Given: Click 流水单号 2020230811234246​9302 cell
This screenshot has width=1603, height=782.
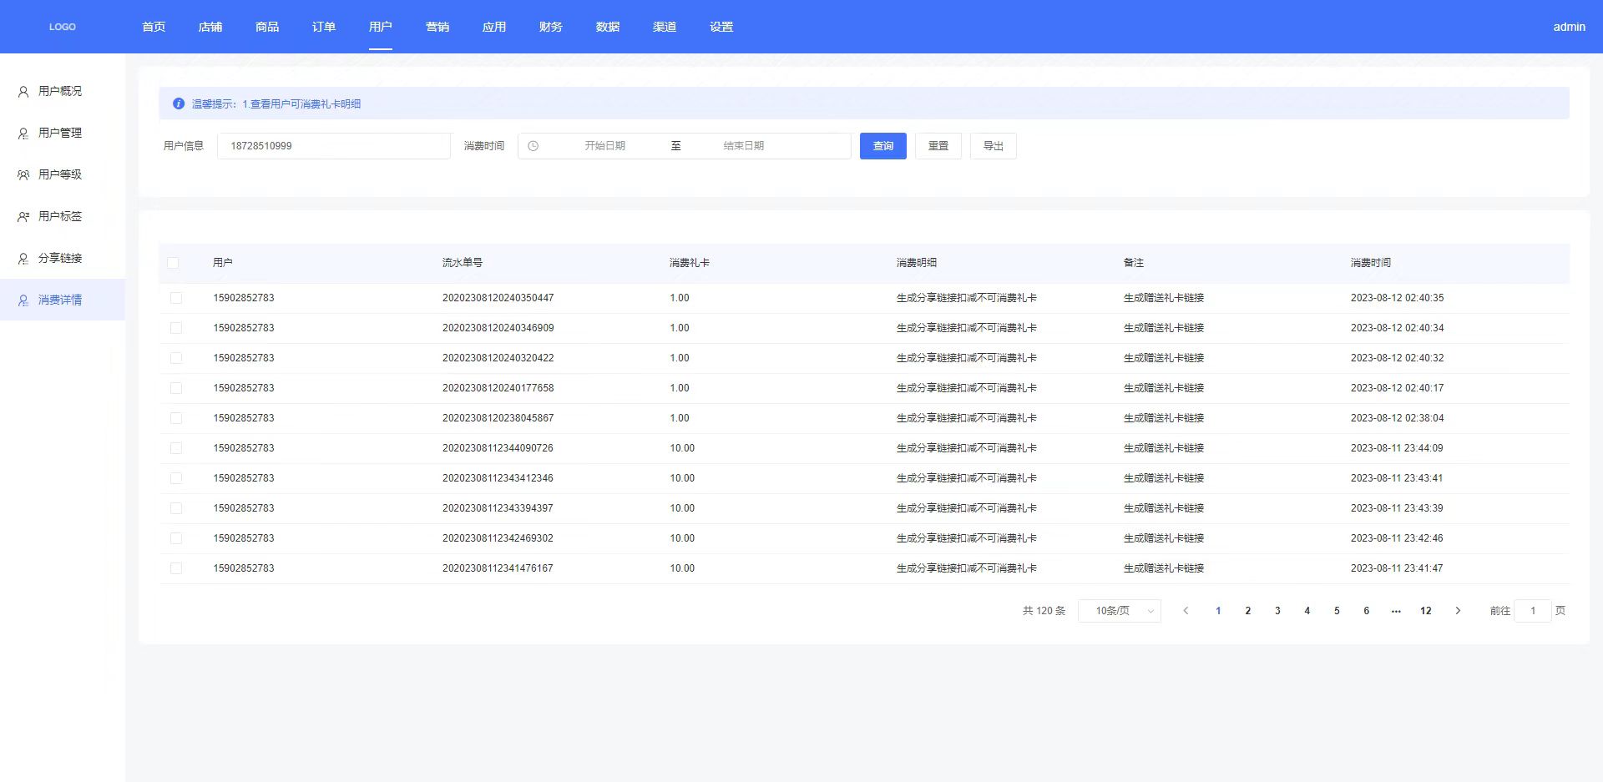Looking at the screenshot, I should pyautogui.click(x=498, y=538).
